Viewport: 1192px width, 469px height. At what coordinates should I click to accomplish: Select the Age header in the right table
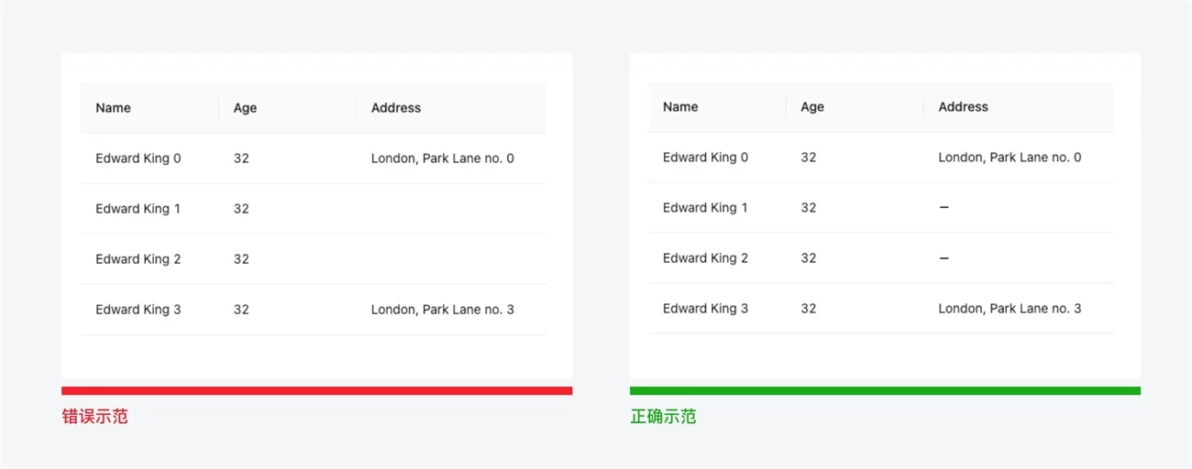pos(812,107)
